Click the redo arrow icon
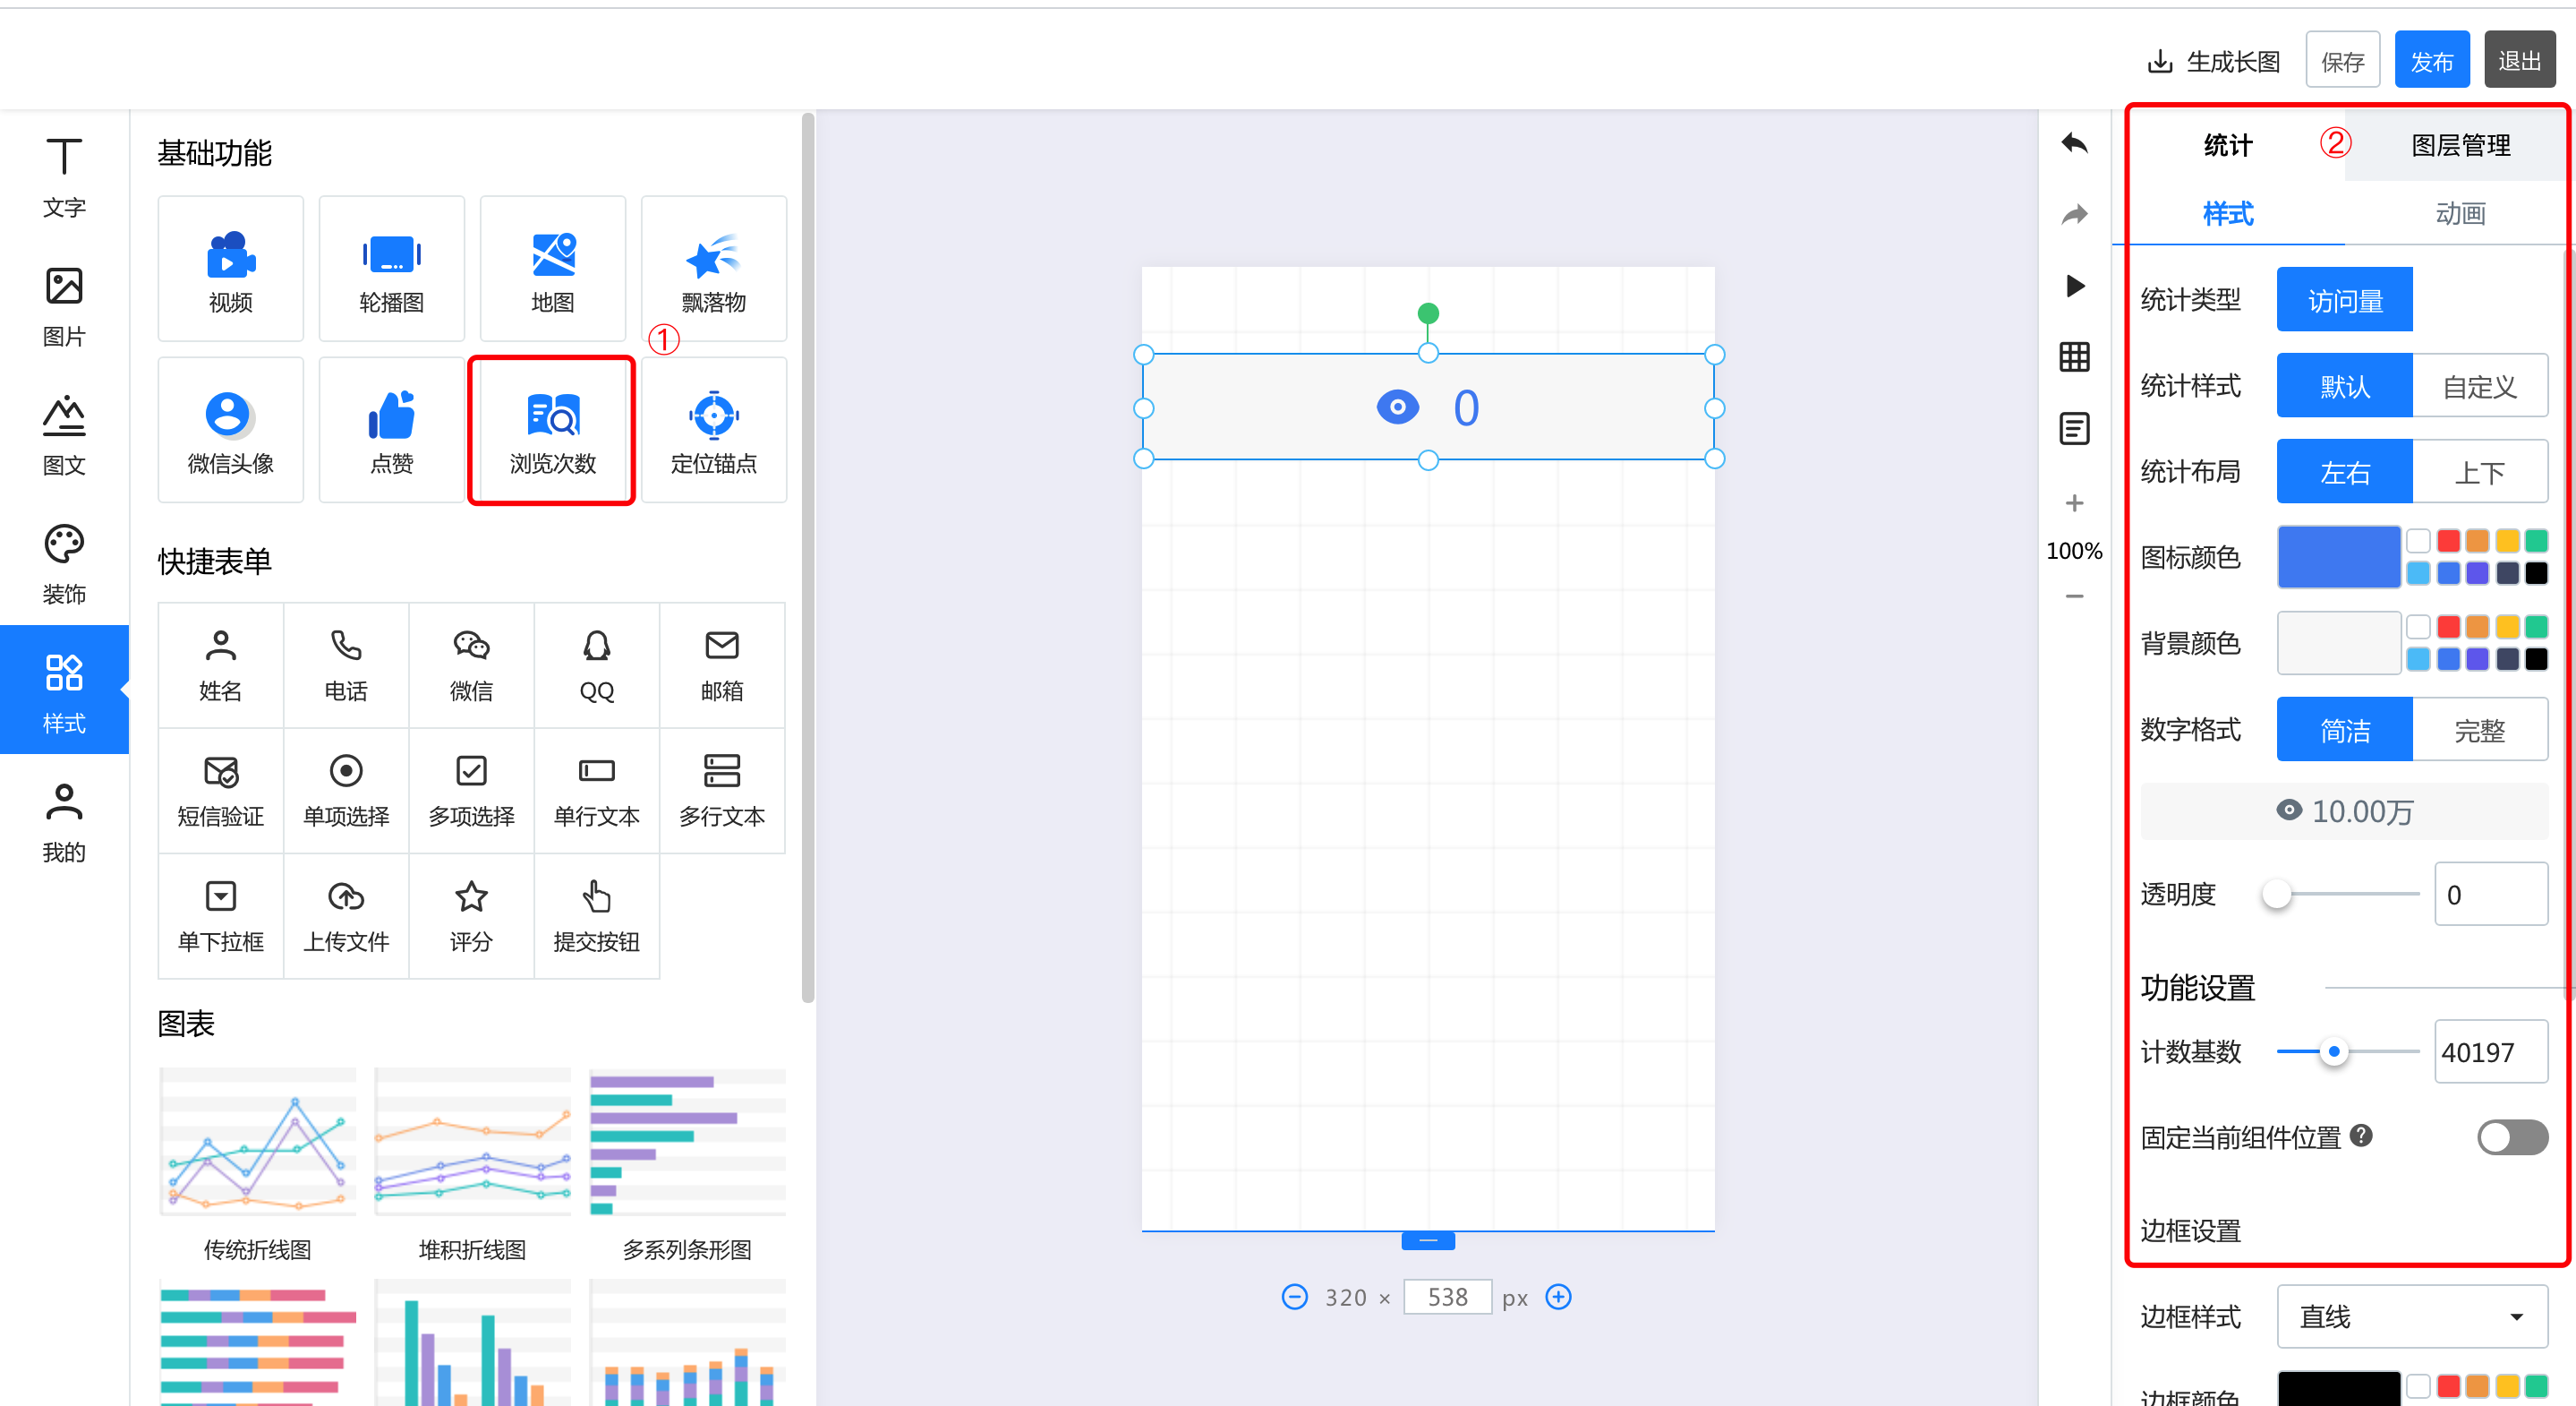Image resolution: width=2576 pixels, height=1406 pixels. 2074,214
